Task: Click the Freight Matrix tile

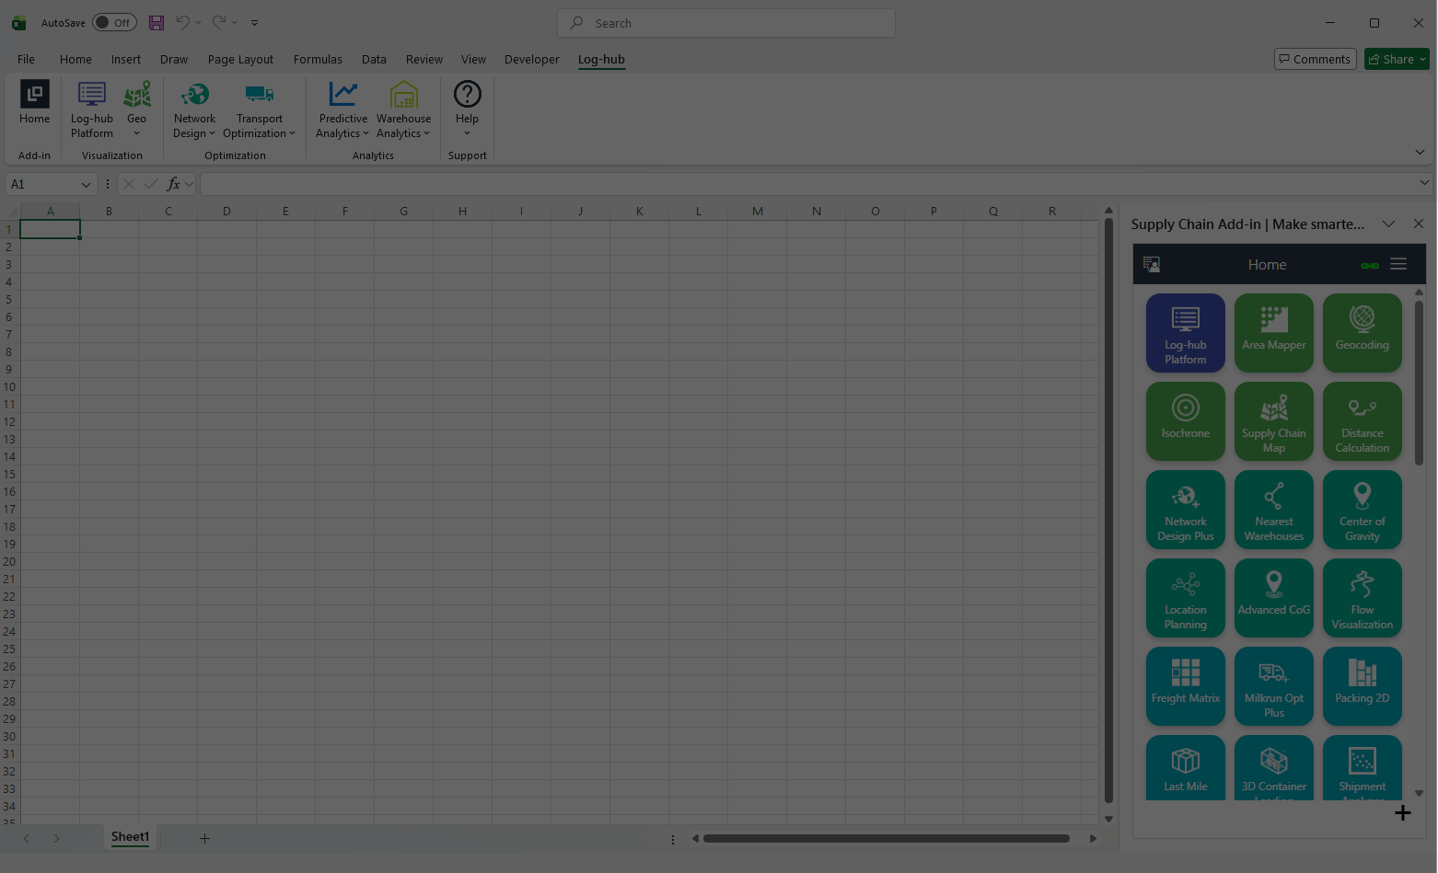Action: [1185, 685]
